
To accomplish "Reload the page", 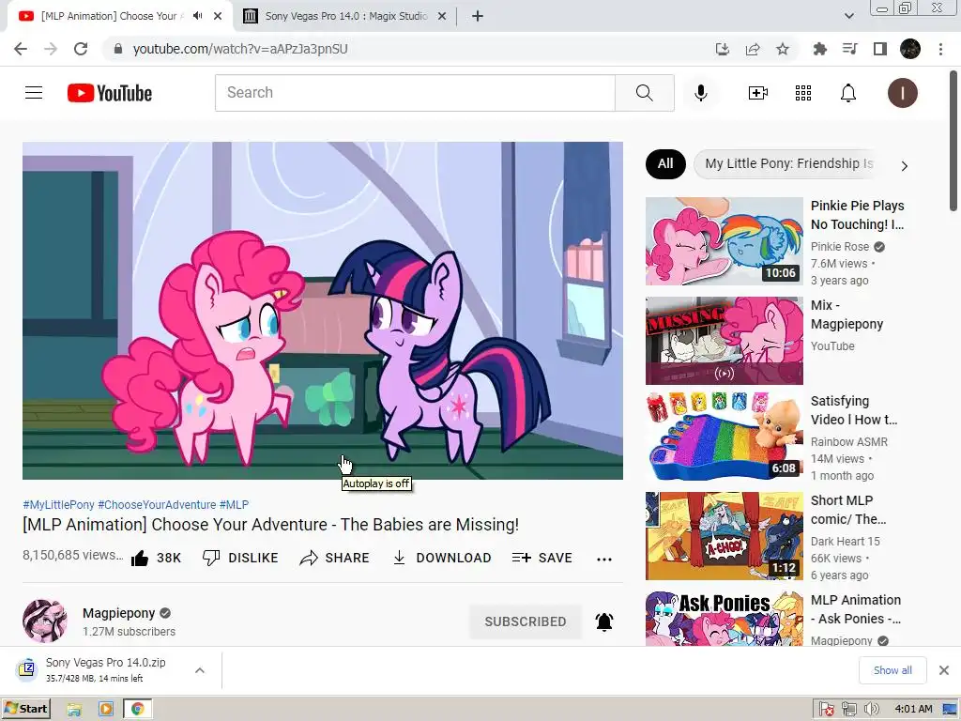I will point(81,49).
